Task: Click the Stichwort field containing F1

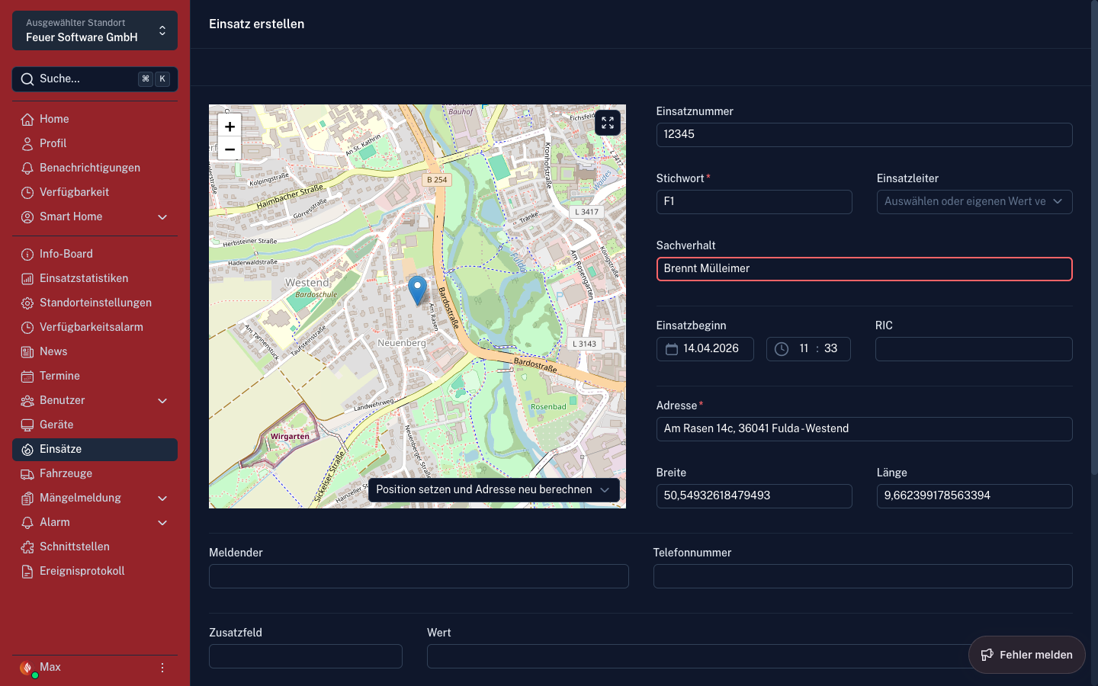Action: pyautogui.click(x=754, y=202)
